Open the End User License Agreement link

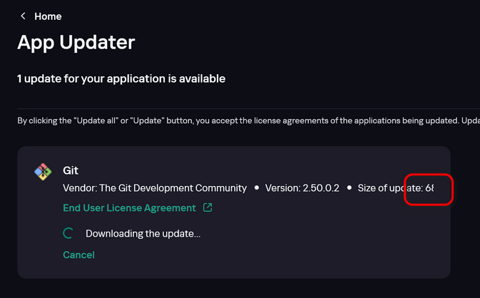click(x=129, y=207)
